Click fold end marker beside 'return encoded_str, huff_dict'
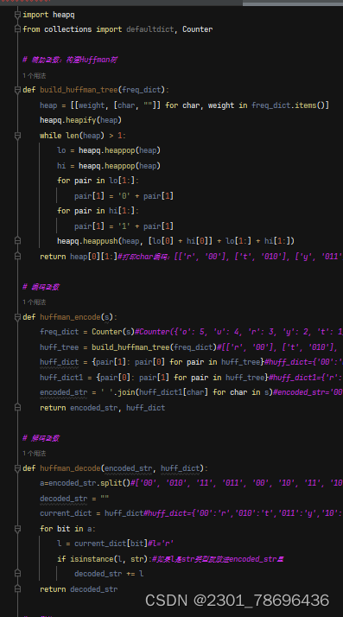Image resolution: width=343 pixels, height=617 pixels. coord(17,408)
